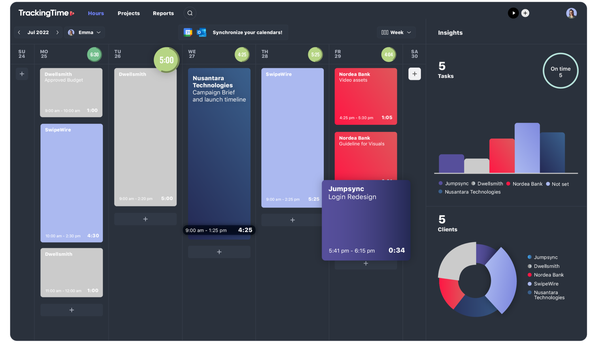The height and width of the screenshot is (344, 590).
Task: Switch to the Projects tab
Action: click(x=128, y=13)
